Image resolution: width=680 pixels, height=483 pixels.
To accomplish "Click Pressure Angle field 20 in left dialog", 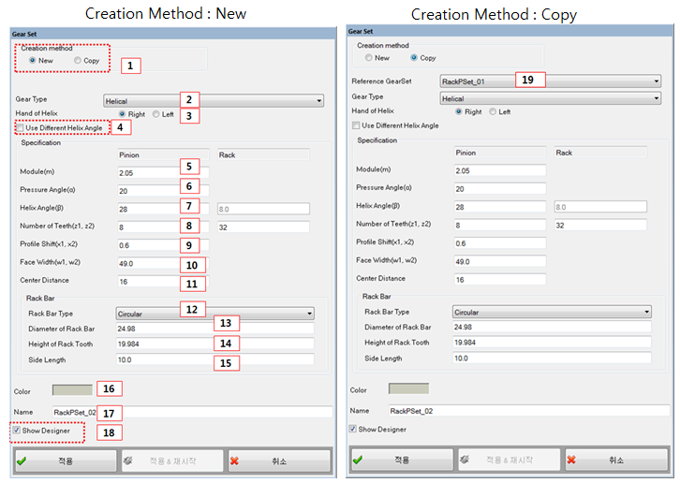I will tap(163, 191).
